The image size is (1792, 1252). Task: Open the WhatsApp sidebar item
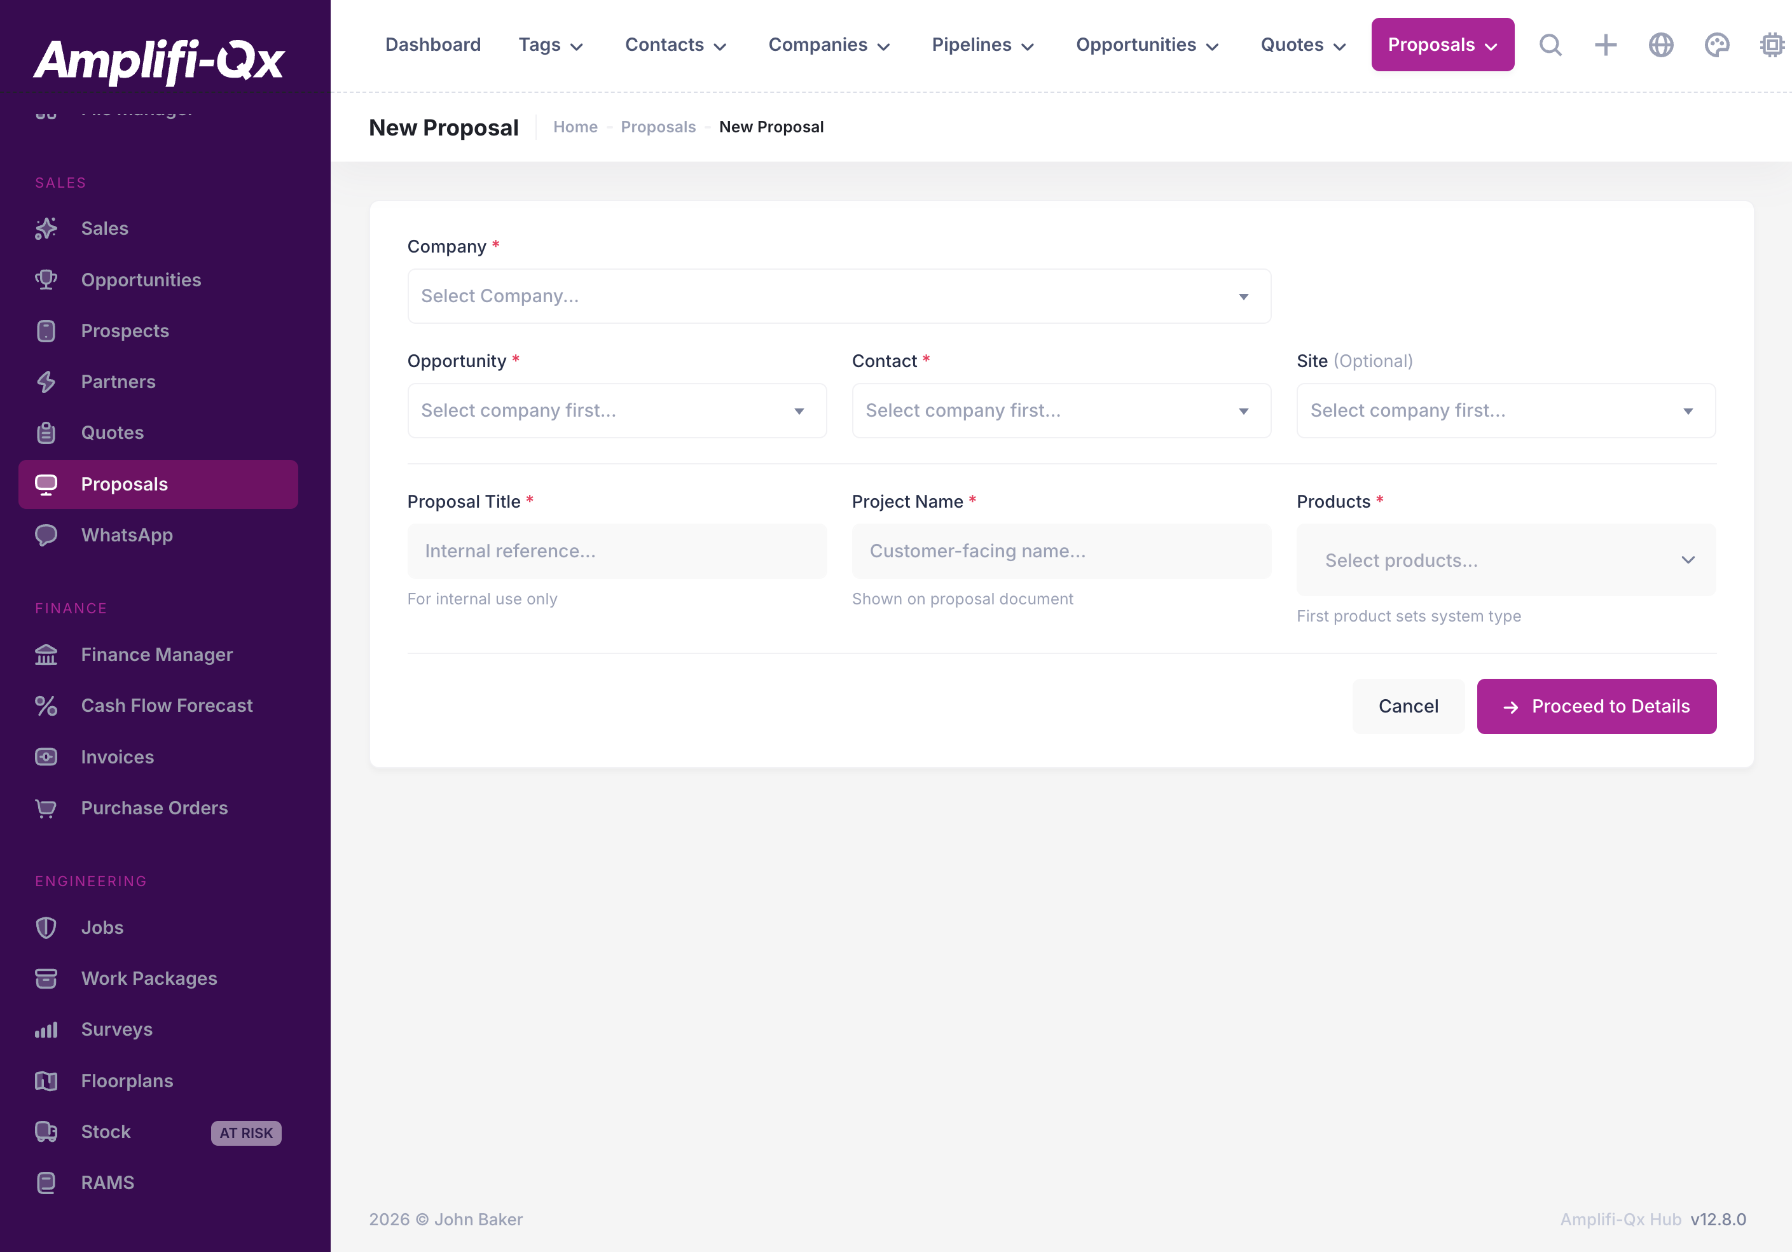[127, 535]
